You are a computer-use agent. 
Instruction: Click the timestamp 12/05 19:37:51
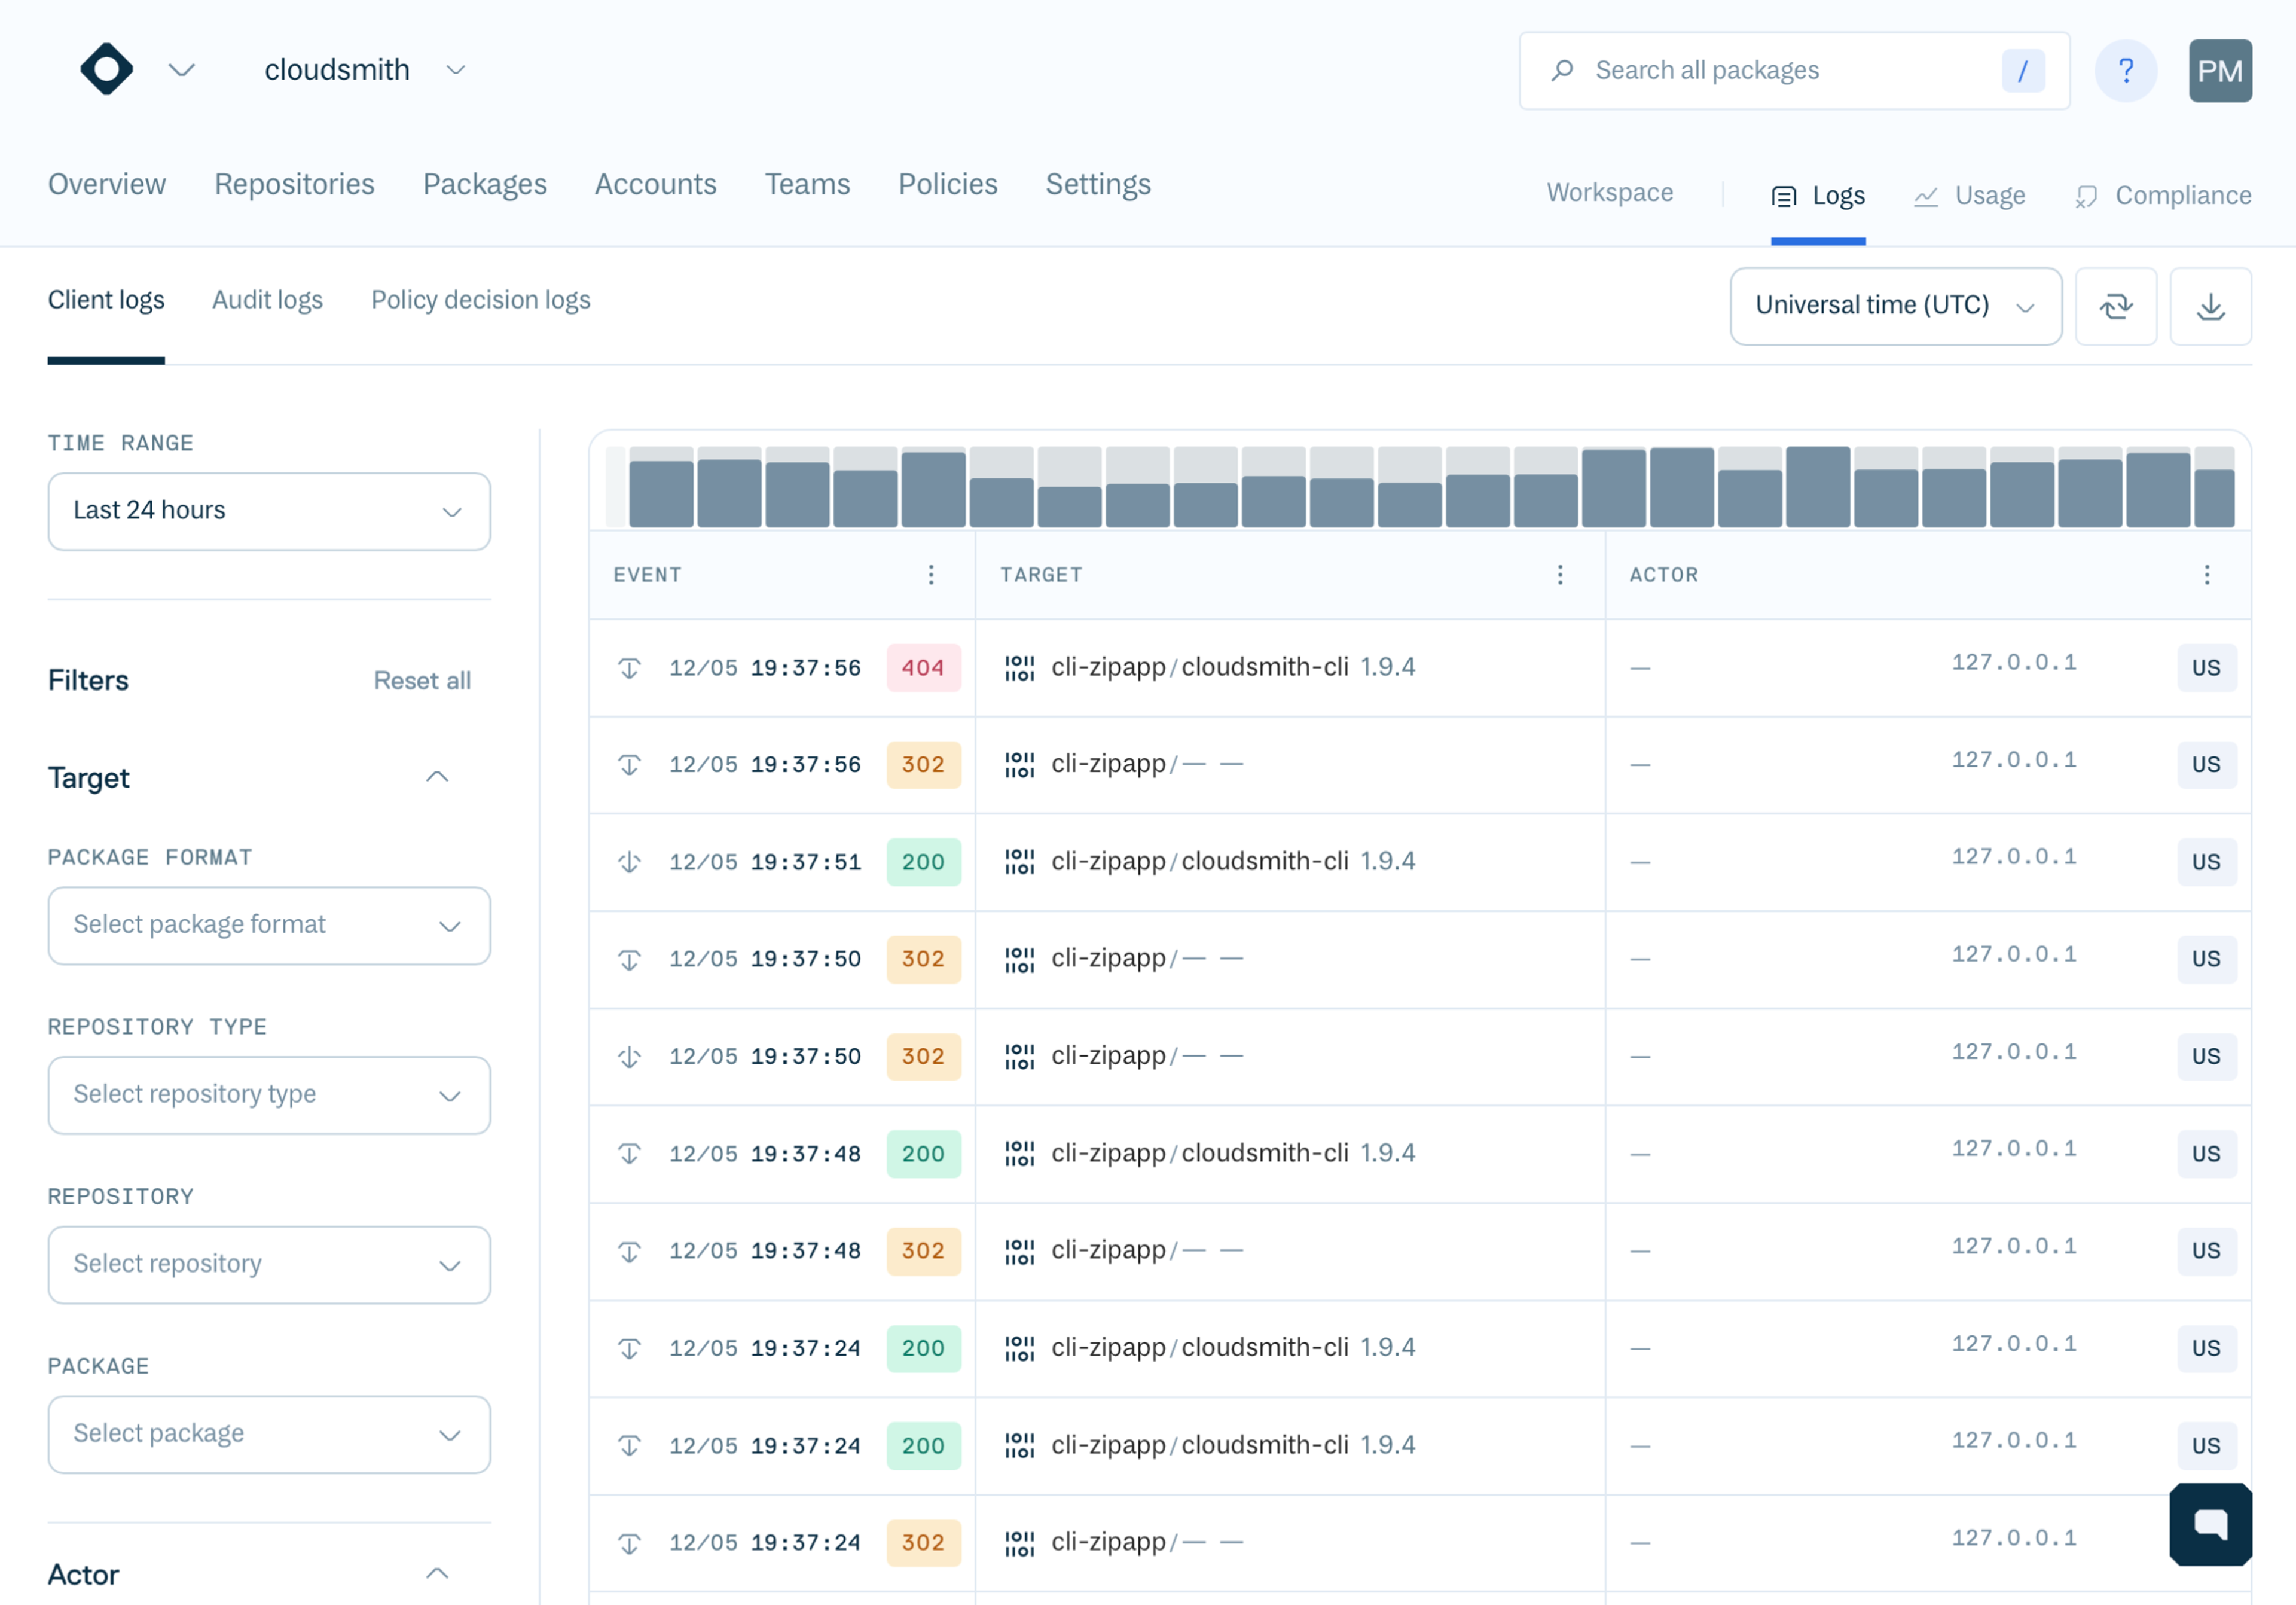(x=765, y=862)
